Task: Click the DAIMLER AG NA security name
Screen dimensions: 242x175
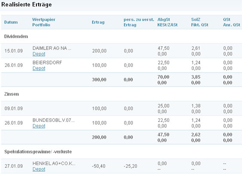Action: [x=52, y=48]
